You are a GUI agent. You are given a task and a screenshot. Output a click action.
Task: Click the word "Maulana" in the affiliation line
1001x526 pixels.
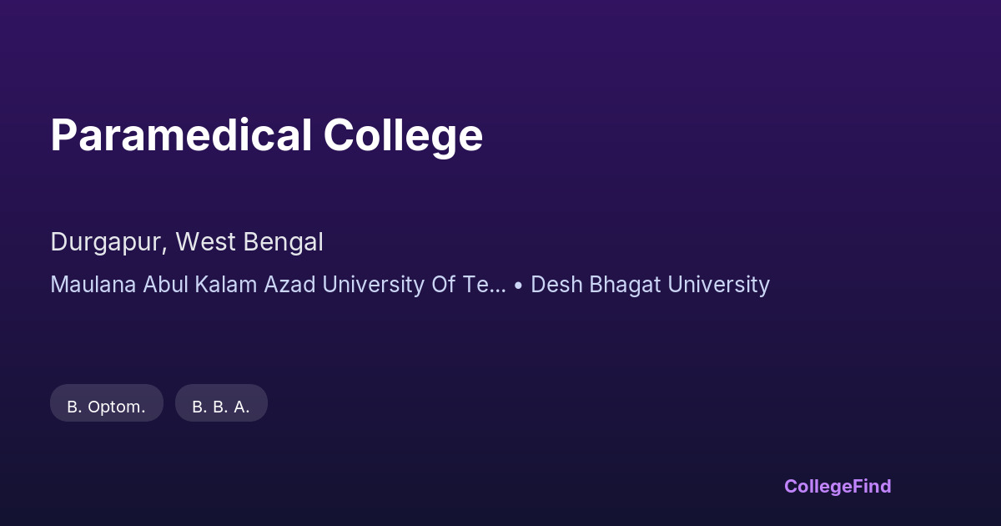pos(93,285)
